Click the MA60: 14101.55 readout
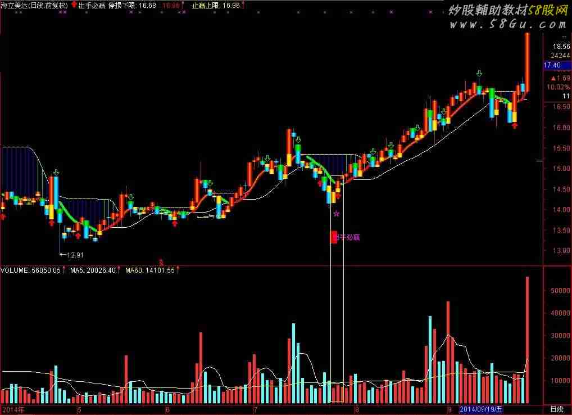572x415 pixels. (x=150, y=270)
